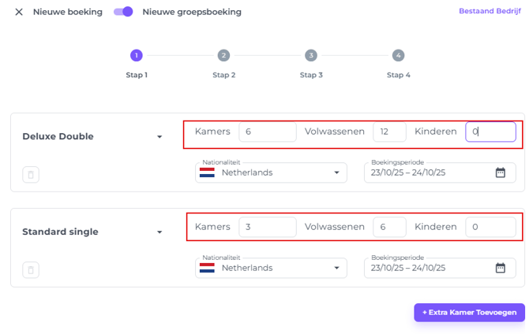Viewport: 529px width, 334px height.
Task: Click Volwassenen field for Standard single
Action: tap(389, 227)
